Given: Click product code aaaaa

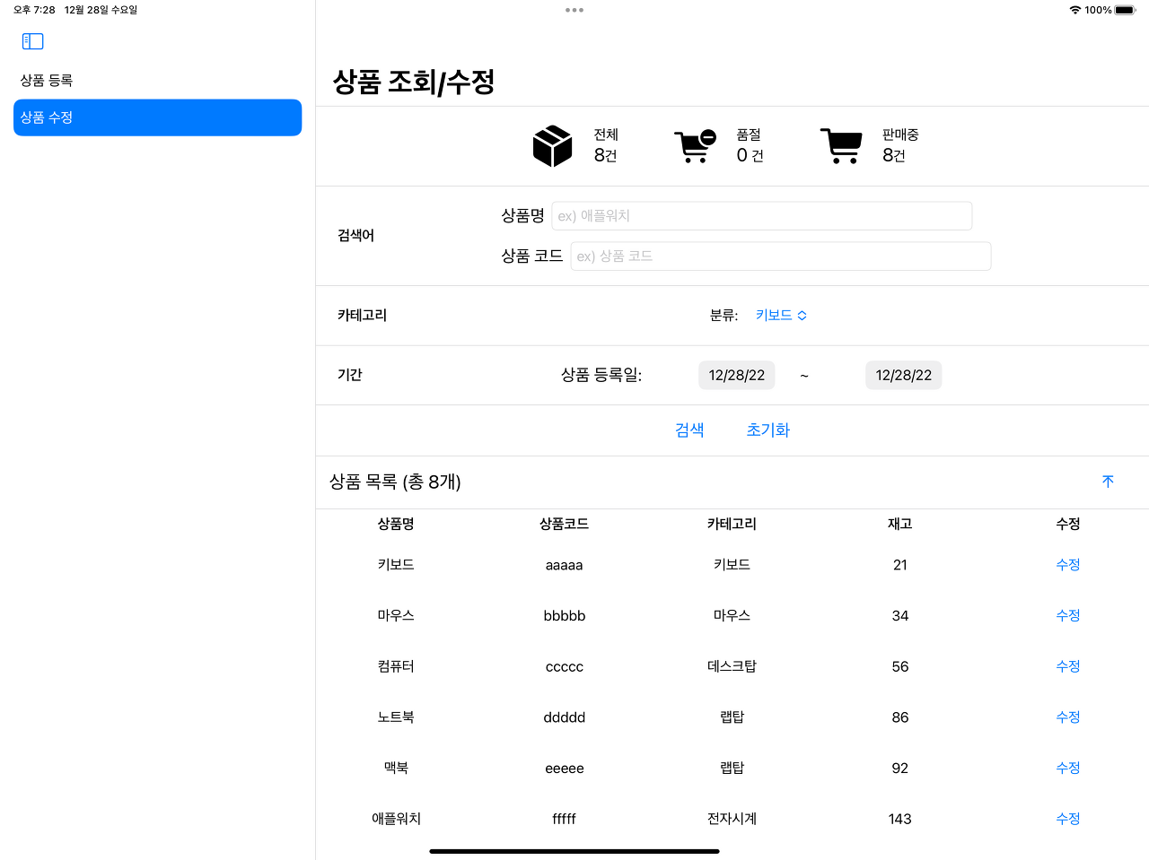Looking at the screenshot, I should (564, 565).
